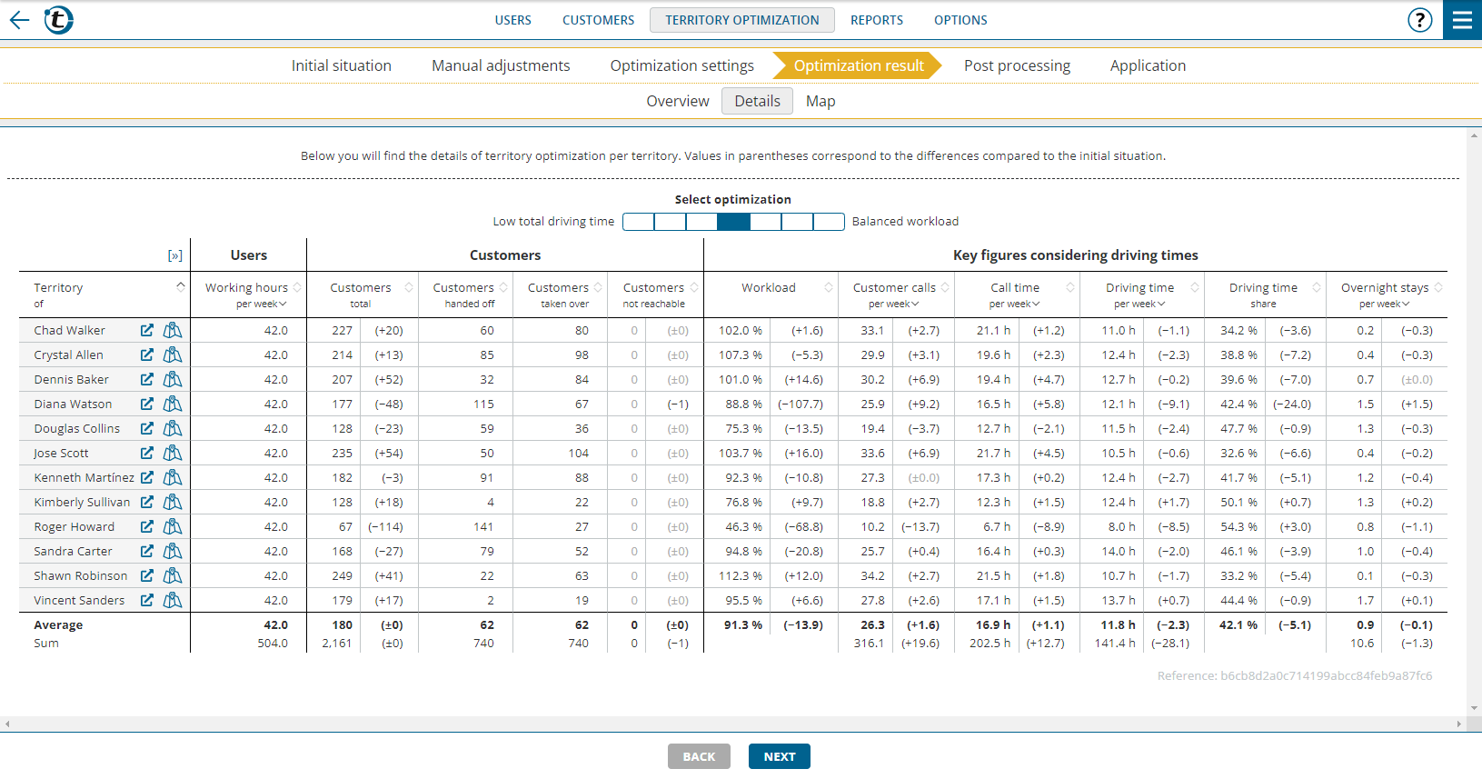The height and width of the screenshot is (779, 1482).
Task: Click the sort icon on the Workload column
Action: 828,287
